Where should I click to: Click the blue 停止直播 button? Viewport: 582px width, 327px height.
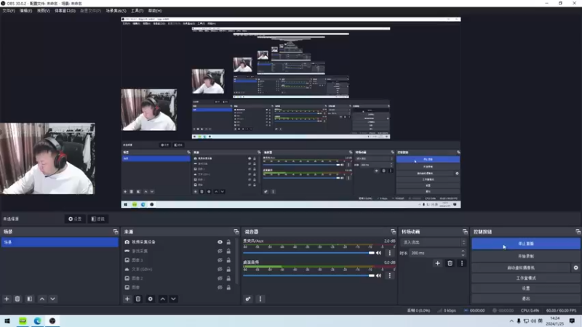525,243
